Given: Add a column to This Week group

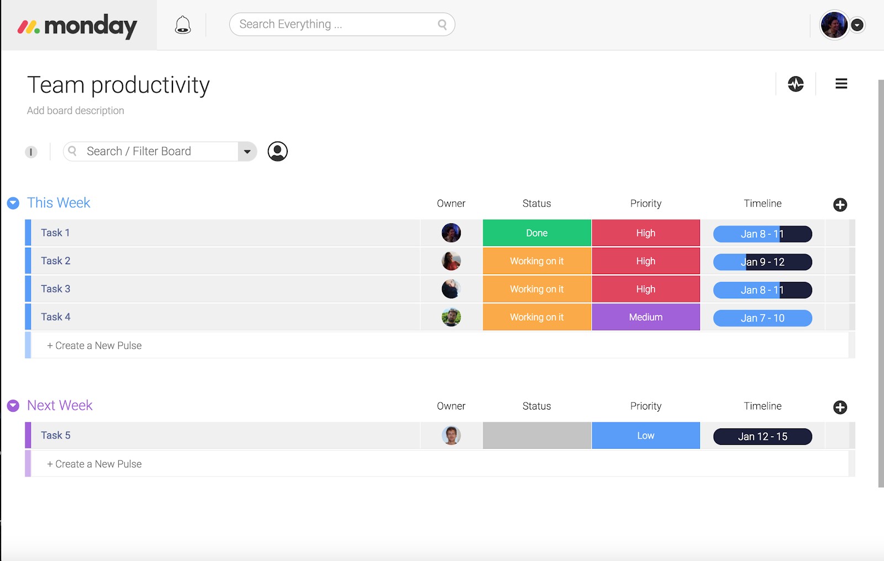Looking at the screenshot, I should pos(840,205).
